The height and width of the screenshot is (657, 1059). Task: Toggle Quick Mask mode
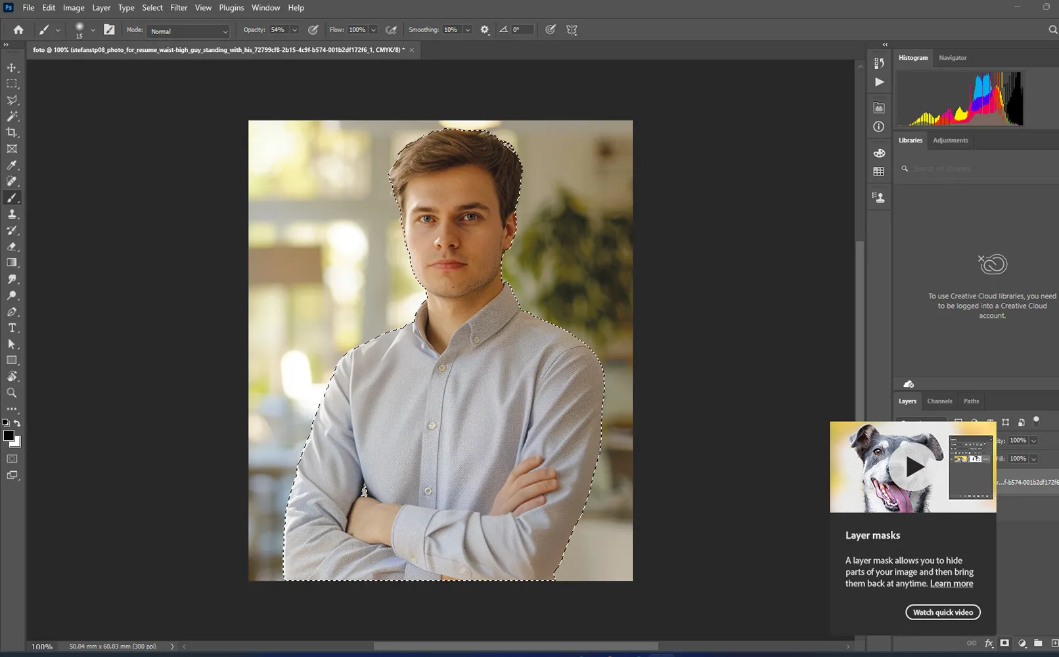(12, 459)
